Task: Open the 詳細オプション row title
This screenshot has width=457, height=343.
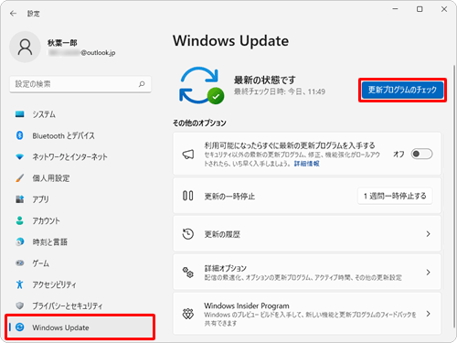Action: coord(225,268)
